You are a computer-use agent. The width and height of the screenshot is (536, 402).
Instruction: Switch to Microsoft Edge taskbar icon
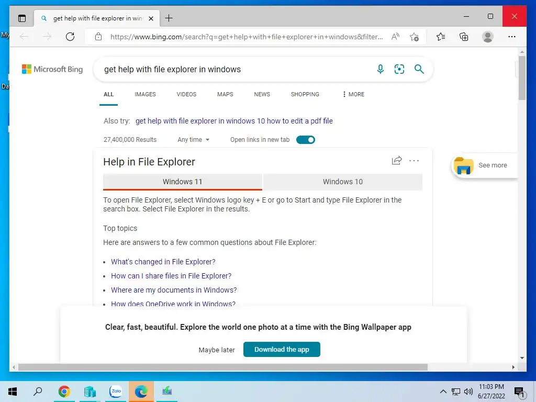pyautogui.click(x=141, y=391)
